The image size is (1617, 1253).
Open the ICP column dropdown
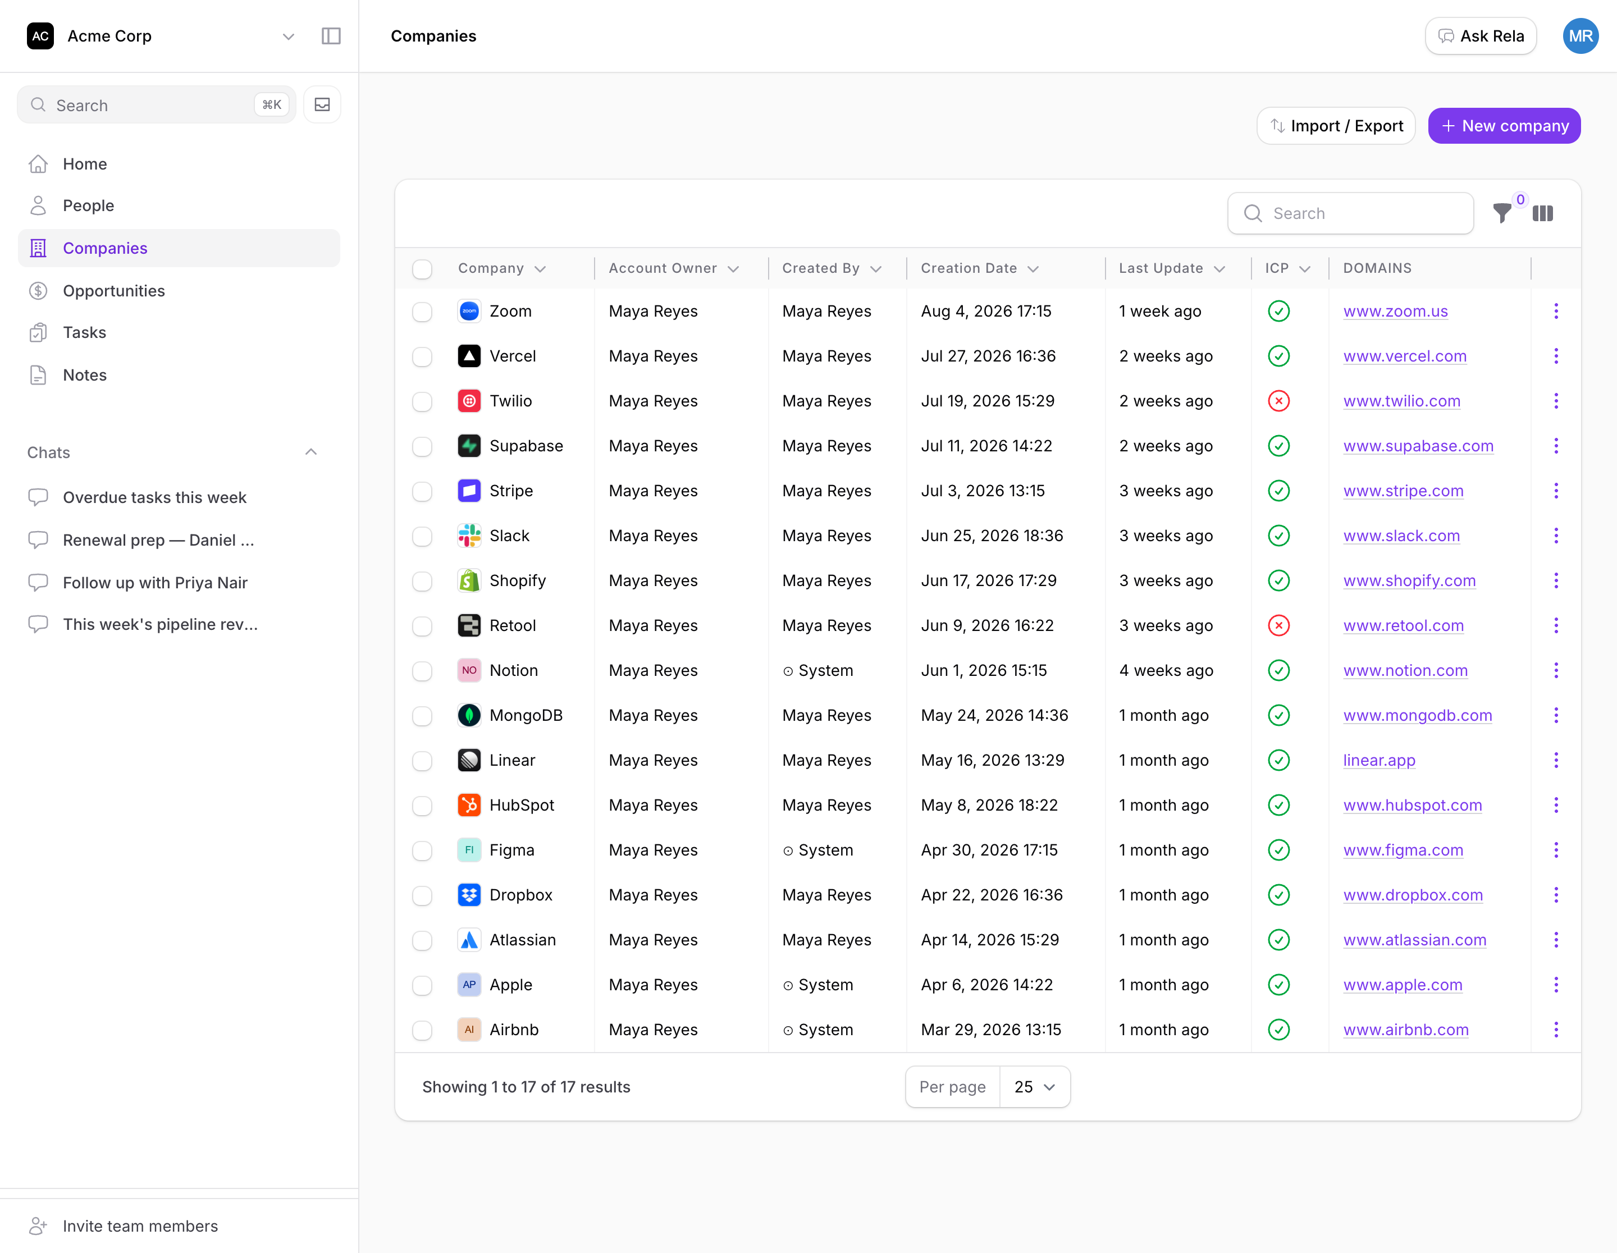[1305, 269]
